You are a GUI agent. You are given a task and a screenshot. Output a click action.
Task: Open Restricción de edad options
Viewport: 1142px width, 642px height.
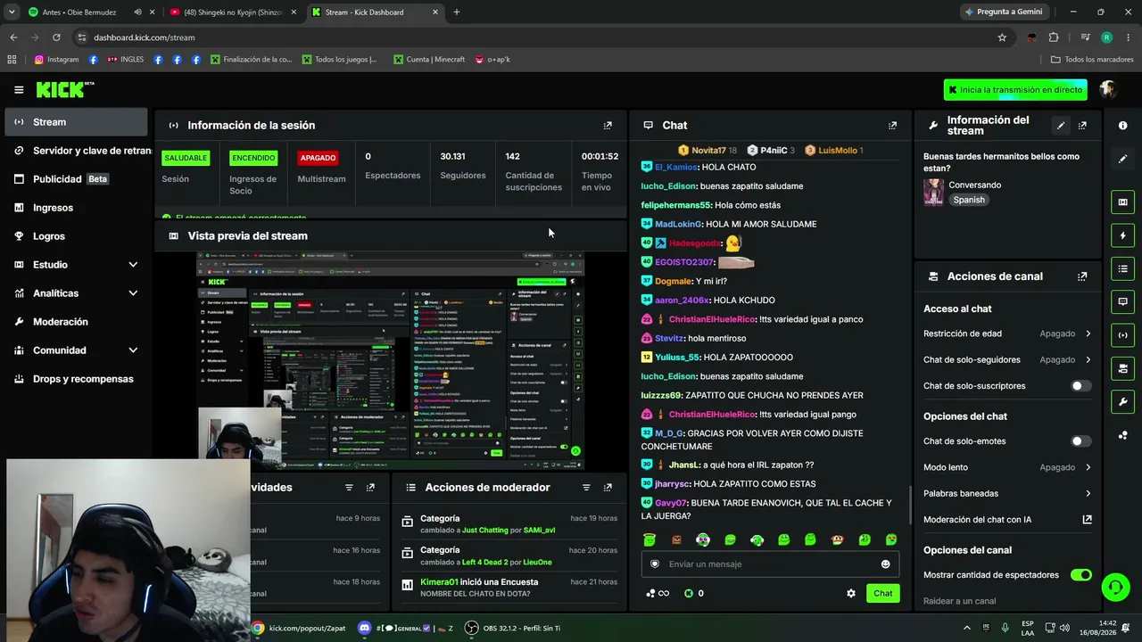1007,333
